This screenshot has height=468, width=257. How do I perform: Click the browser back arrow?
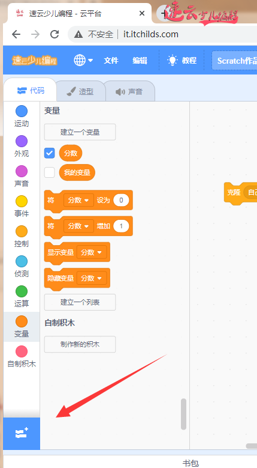16,34
